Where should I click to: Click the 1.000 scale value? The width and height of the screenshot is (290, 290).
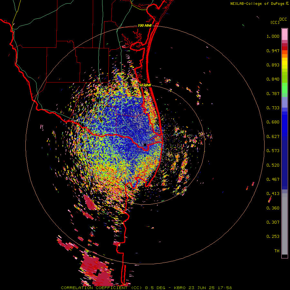[x=273, y=36]
